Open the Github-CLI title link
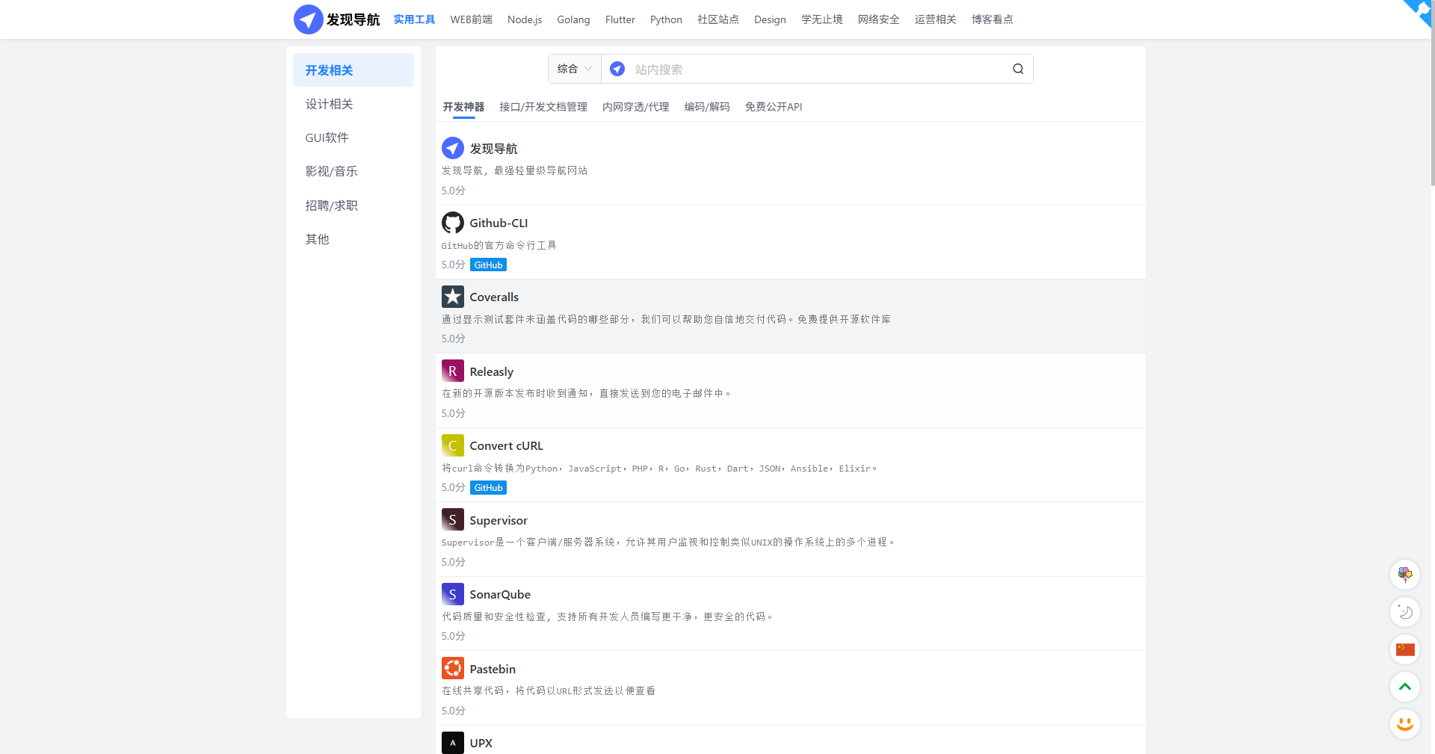 [x=499, y=223]
